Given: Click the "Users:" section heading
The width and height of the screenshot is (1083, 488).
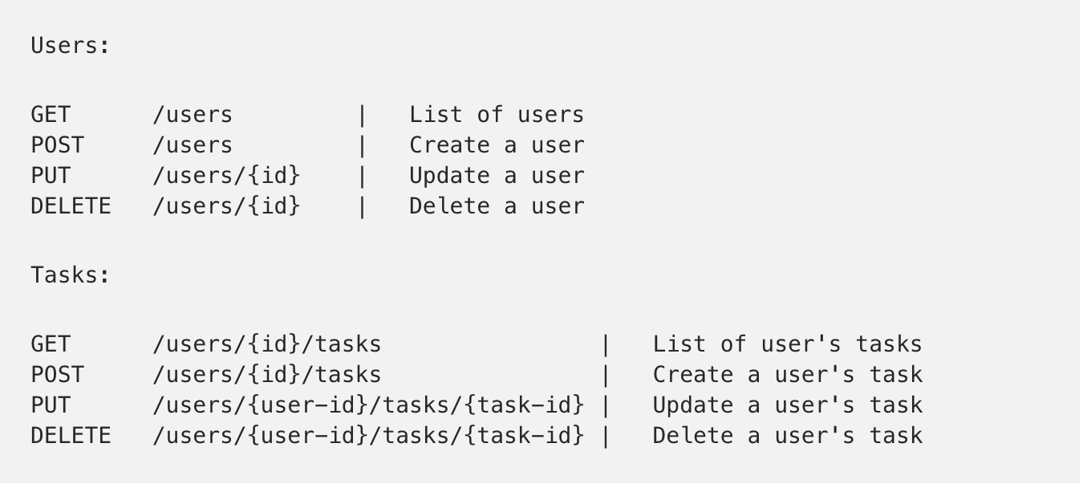Looking at the screenshot, I should [70, 46].
